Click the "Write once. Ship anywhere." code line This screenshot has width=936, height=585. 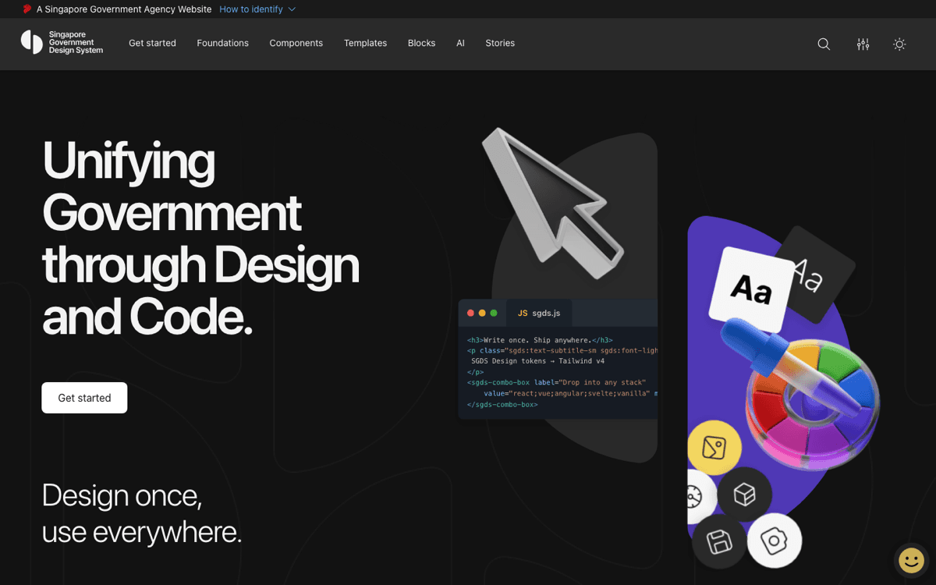(540, 340)
